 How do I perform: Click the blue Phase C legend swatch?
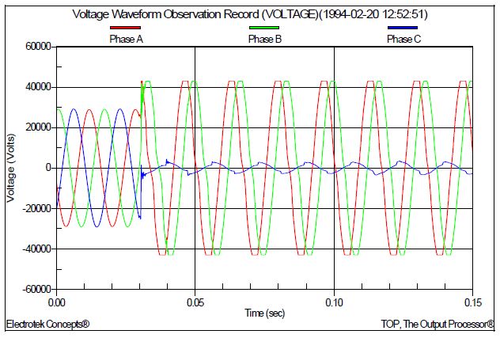(403, 29)
